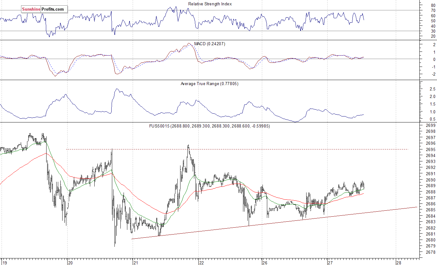Click the 2678 price axis label
This screenshot has width=437, height=265.
coord(430,252)
